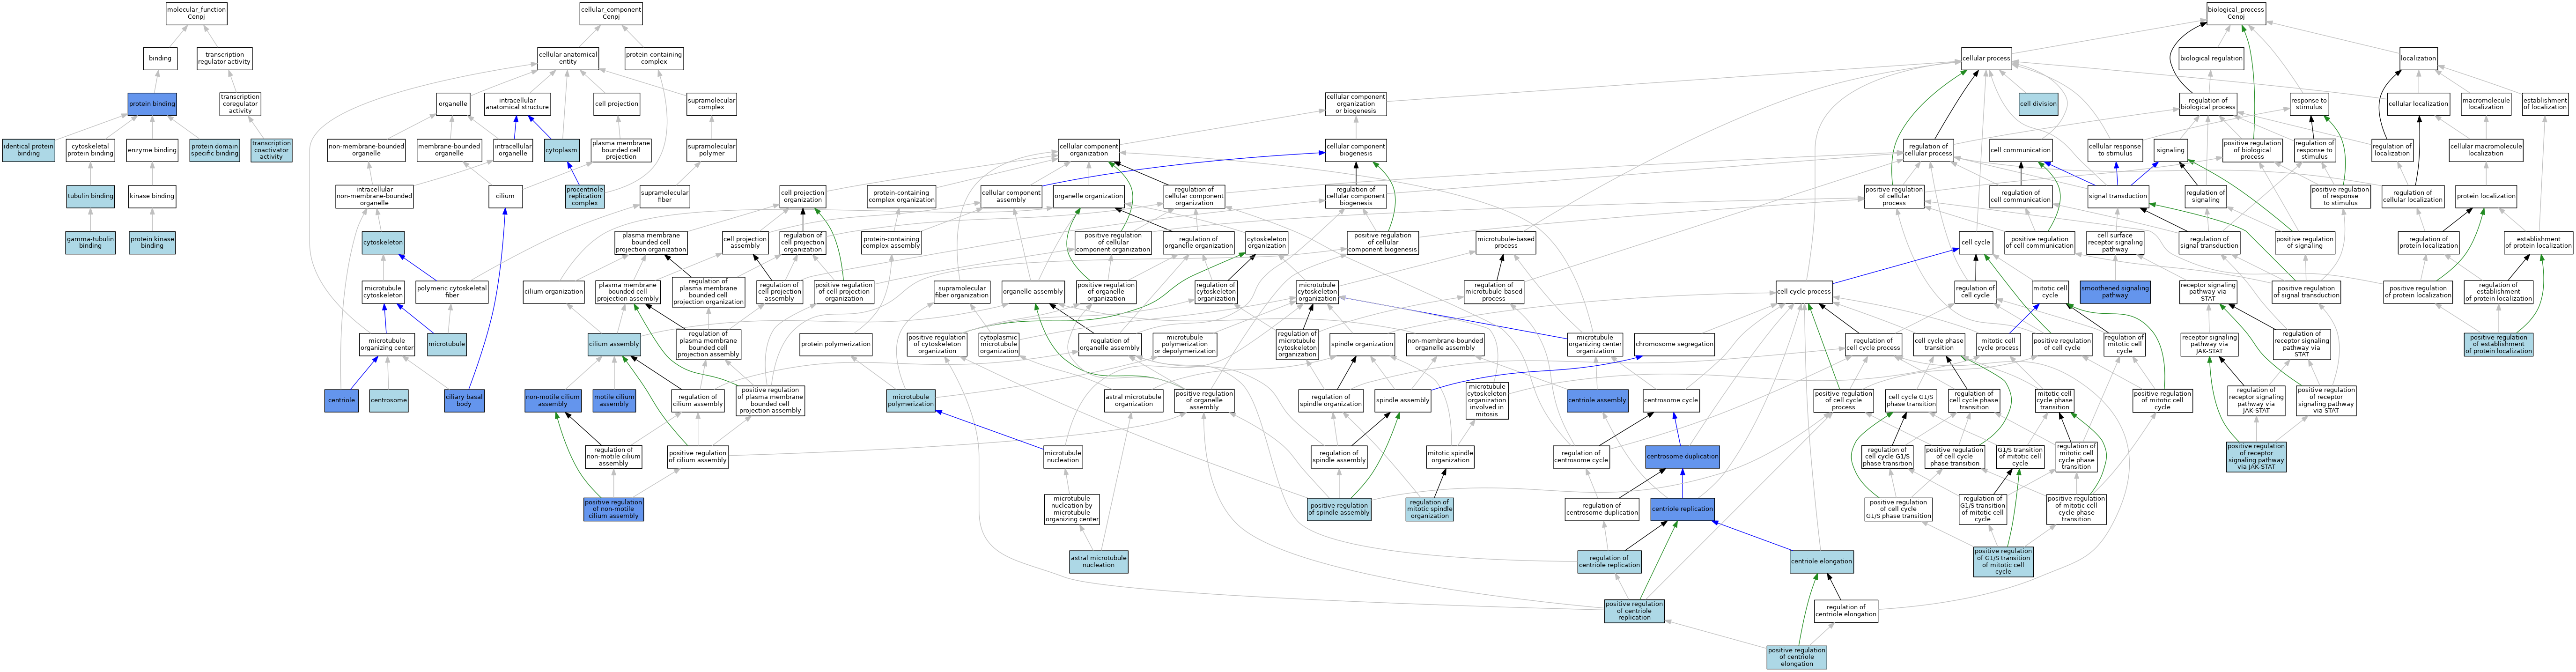Click the 'non-membrane-bounded organelle assembly' node
Screen dimensions: 2576x672
1445,344
